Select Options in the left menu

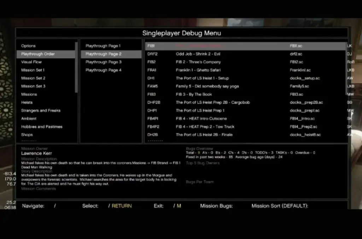[x=28, y=46]
